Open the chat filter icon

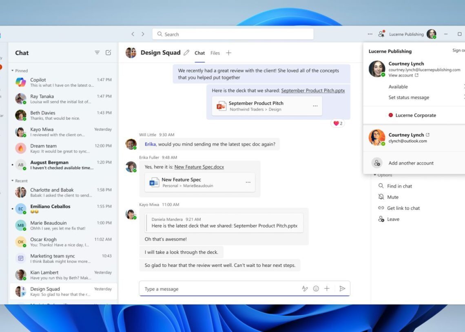coord(97,53)
